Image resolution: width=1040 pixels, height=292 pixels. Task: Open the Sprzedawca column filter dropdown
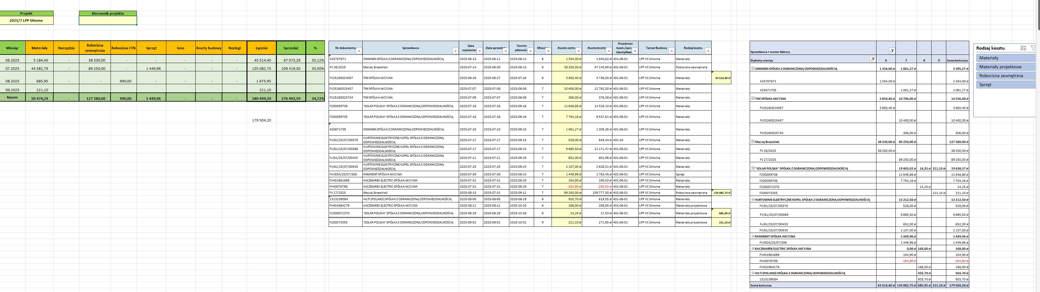click(x=455, y=51)
